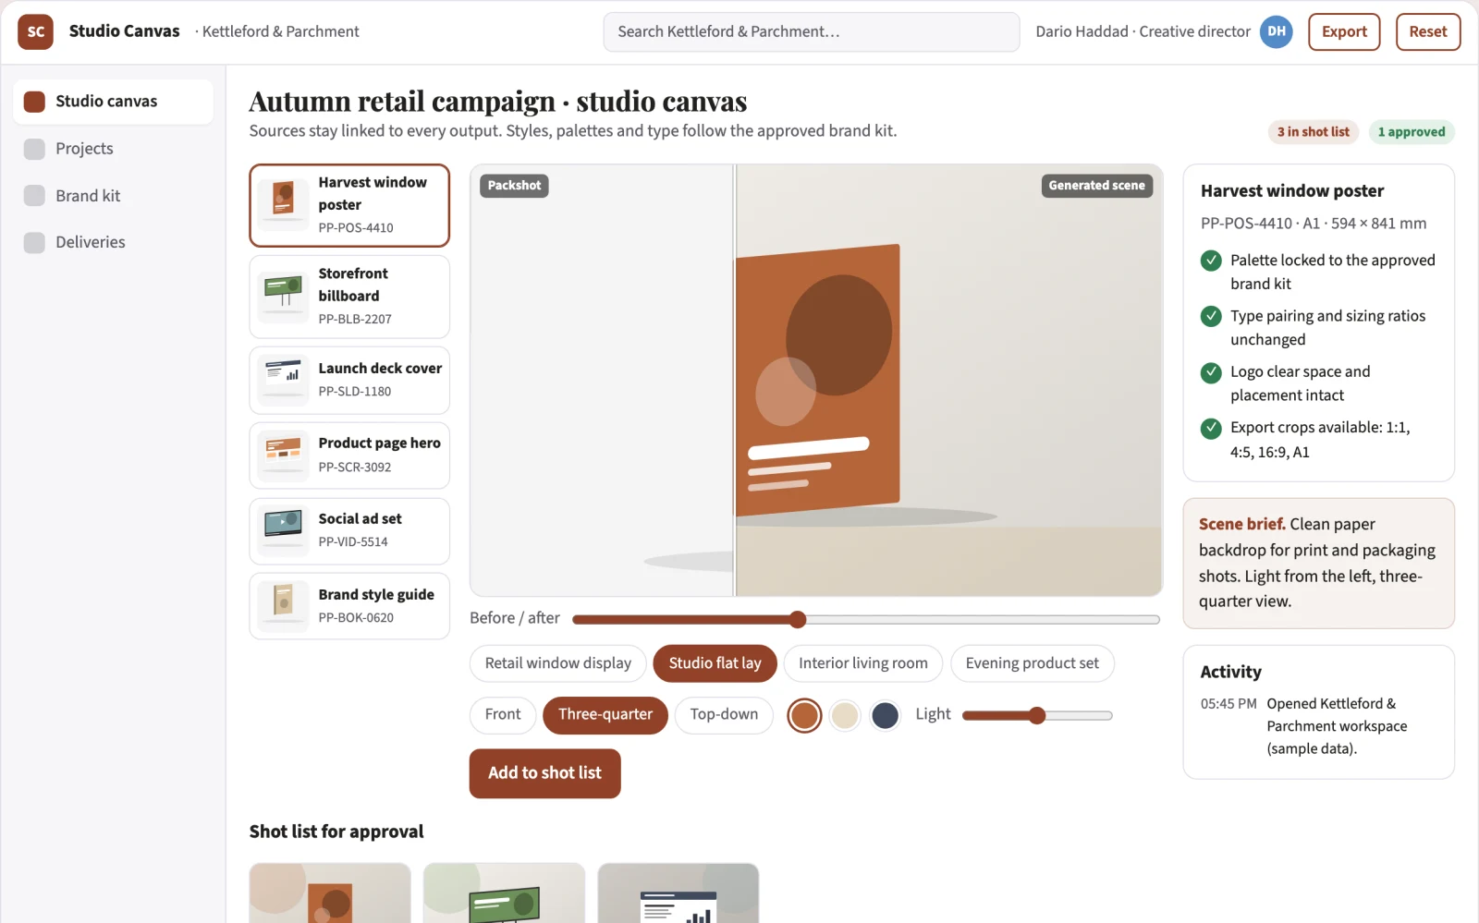Select the Product page hero asset
Screen dimensions: 1479x923
(349, 455)
